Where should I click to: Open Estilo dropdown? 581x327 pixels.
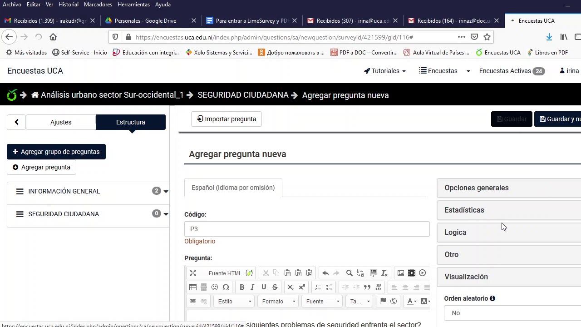(235, 301)
